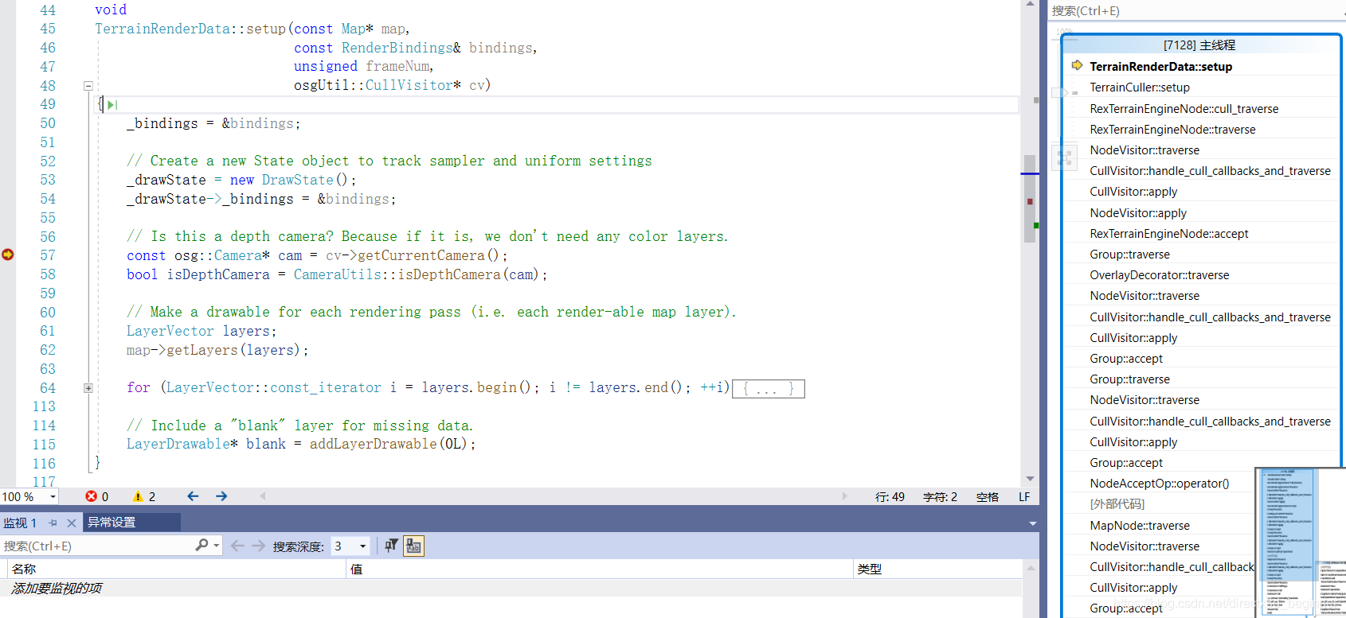Click the run-to-here glyph on line 49
The width and height of the screenshot is (1346, 618).
pos(112,104)
